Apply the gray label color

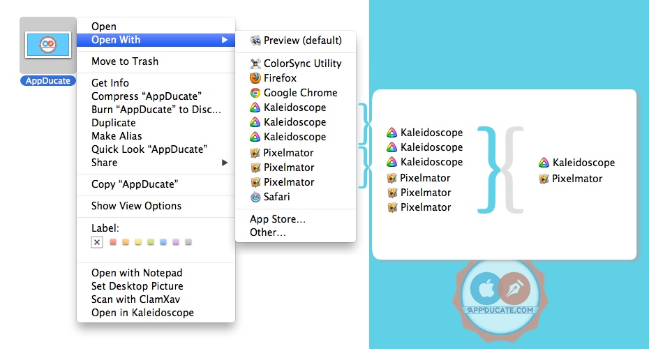click(188, 242)
